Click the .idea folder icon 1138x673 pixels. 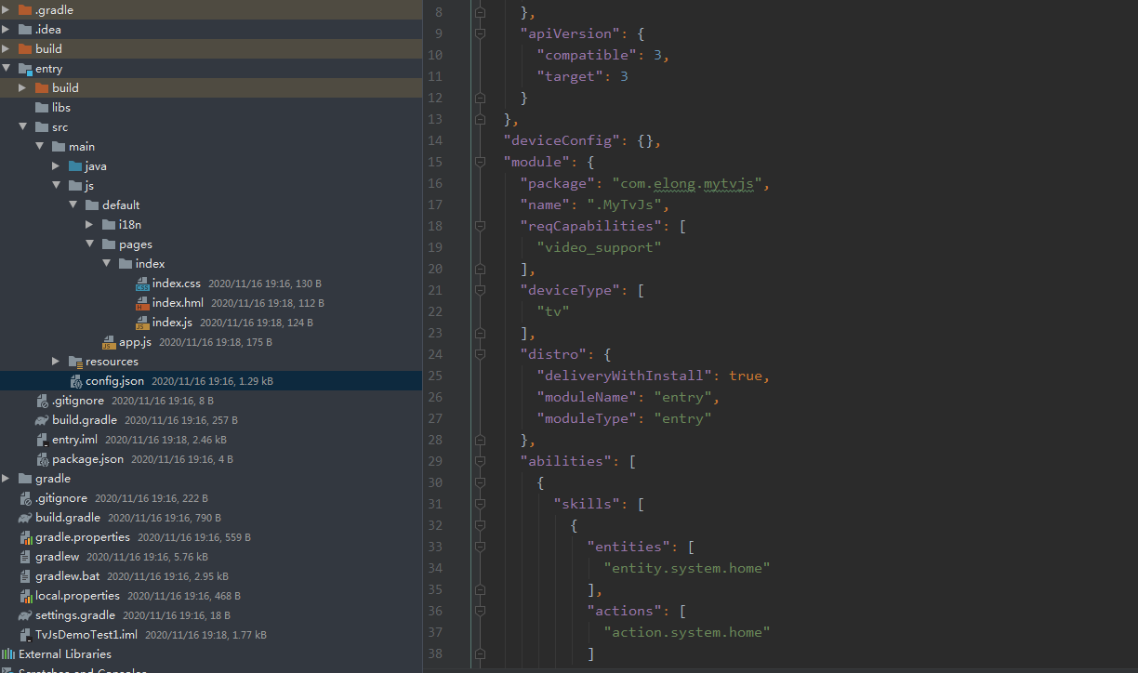point(25,30)
